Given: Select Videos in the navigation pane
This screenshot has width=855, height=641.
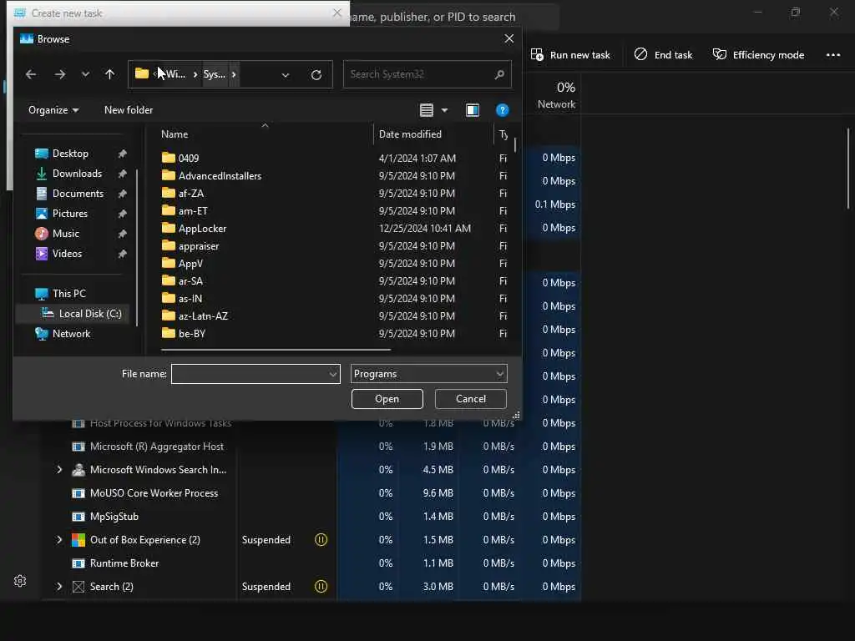Looking at the screenshot, I should pos(67,254).
